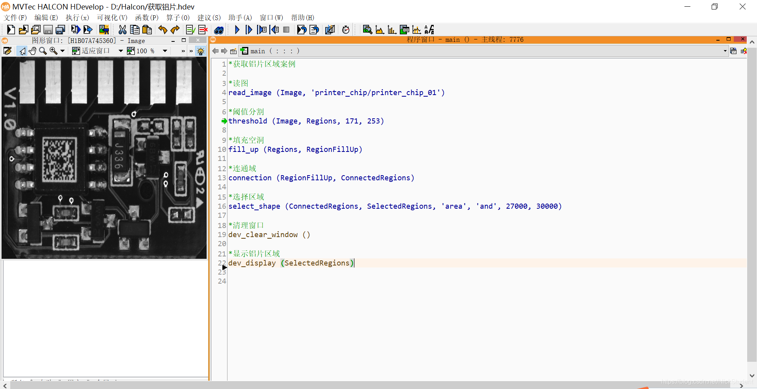Select the hand pan tool in graphics window
The height and width of the screenshot is (389, 757).
click(x=33, y=51)
